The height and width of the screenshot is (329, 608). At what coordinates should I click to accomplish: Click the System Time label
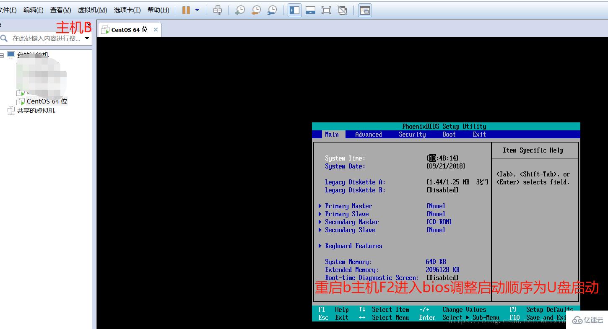pyautogui.click(x=345, y=158)
